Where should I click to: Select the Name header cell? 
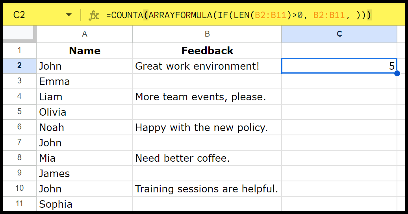[84, 50]
